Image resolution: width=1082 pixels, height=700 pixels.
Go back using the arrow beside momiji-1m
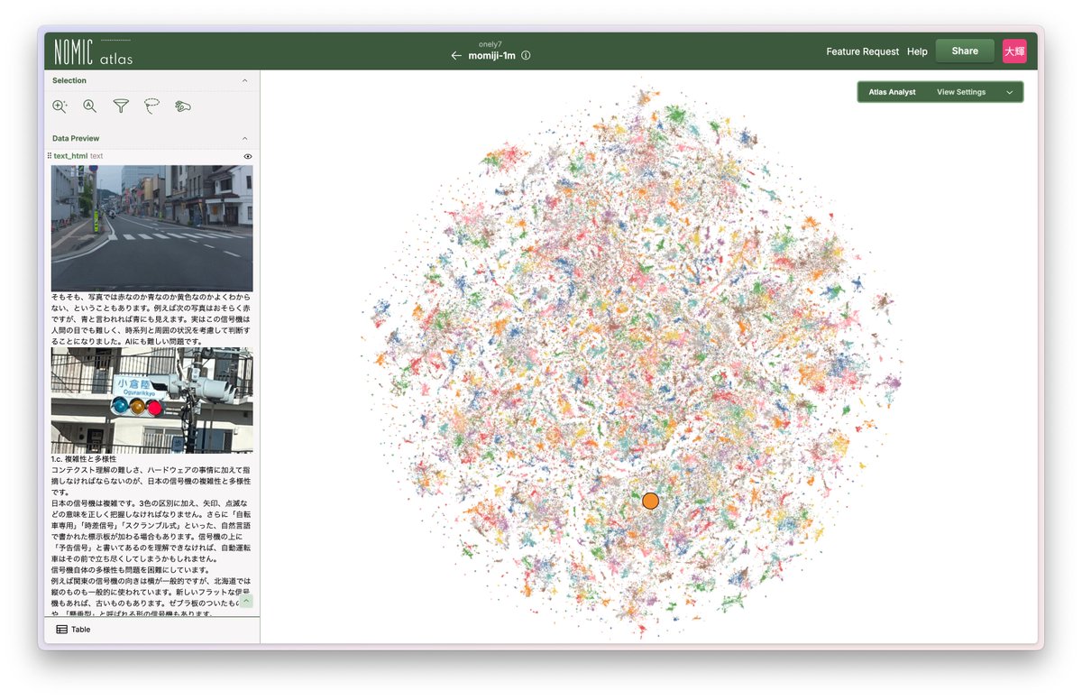coord(456,55)
